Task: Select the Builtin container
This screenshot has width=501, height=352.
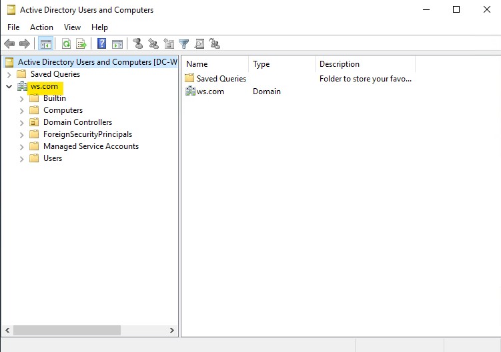Action: click(55, 98)
